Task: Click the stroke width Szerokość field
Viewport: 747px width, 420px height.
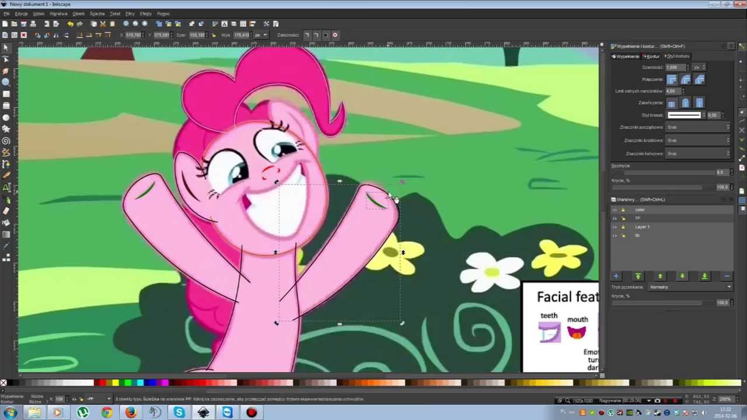Action: [x=676, y=67]
